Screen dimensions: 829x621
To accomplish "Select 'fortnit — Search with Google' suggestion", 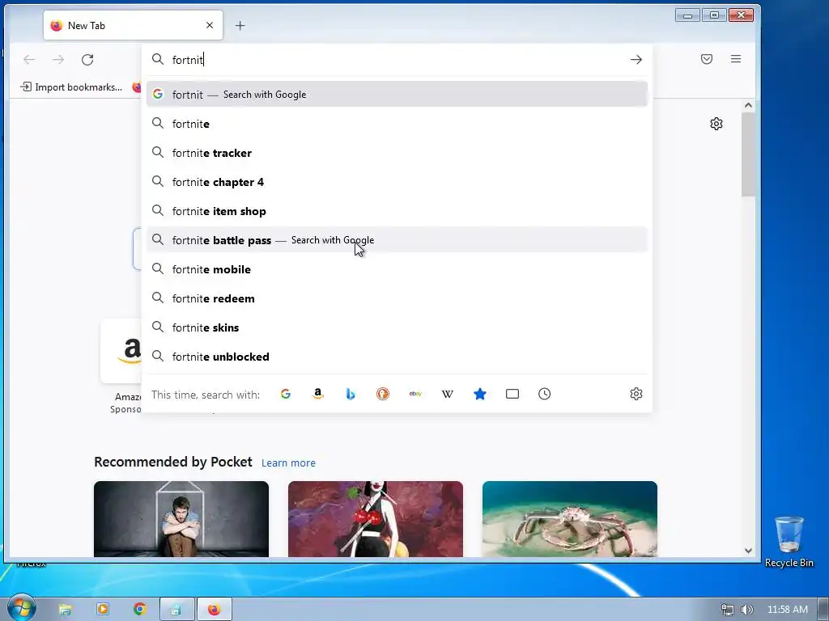I will 397,95.
